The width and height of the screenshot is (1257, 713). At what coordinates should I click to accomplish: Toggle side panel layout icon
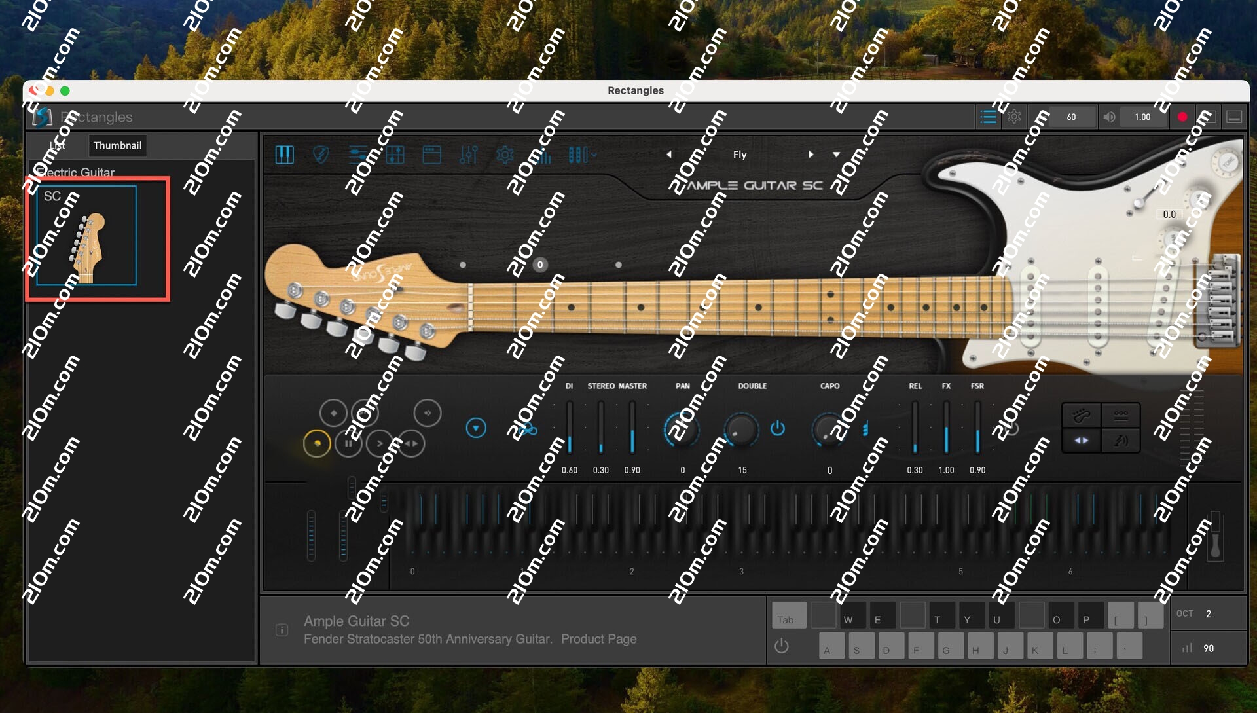[1209, 117]
